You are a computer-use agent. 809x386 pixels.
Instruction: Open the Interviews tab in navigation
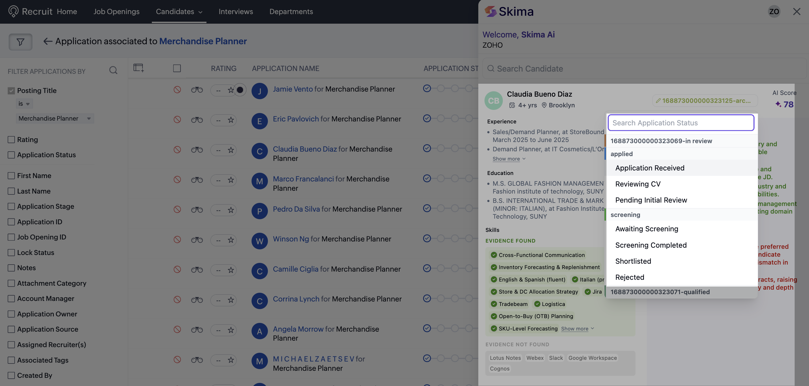235,11
